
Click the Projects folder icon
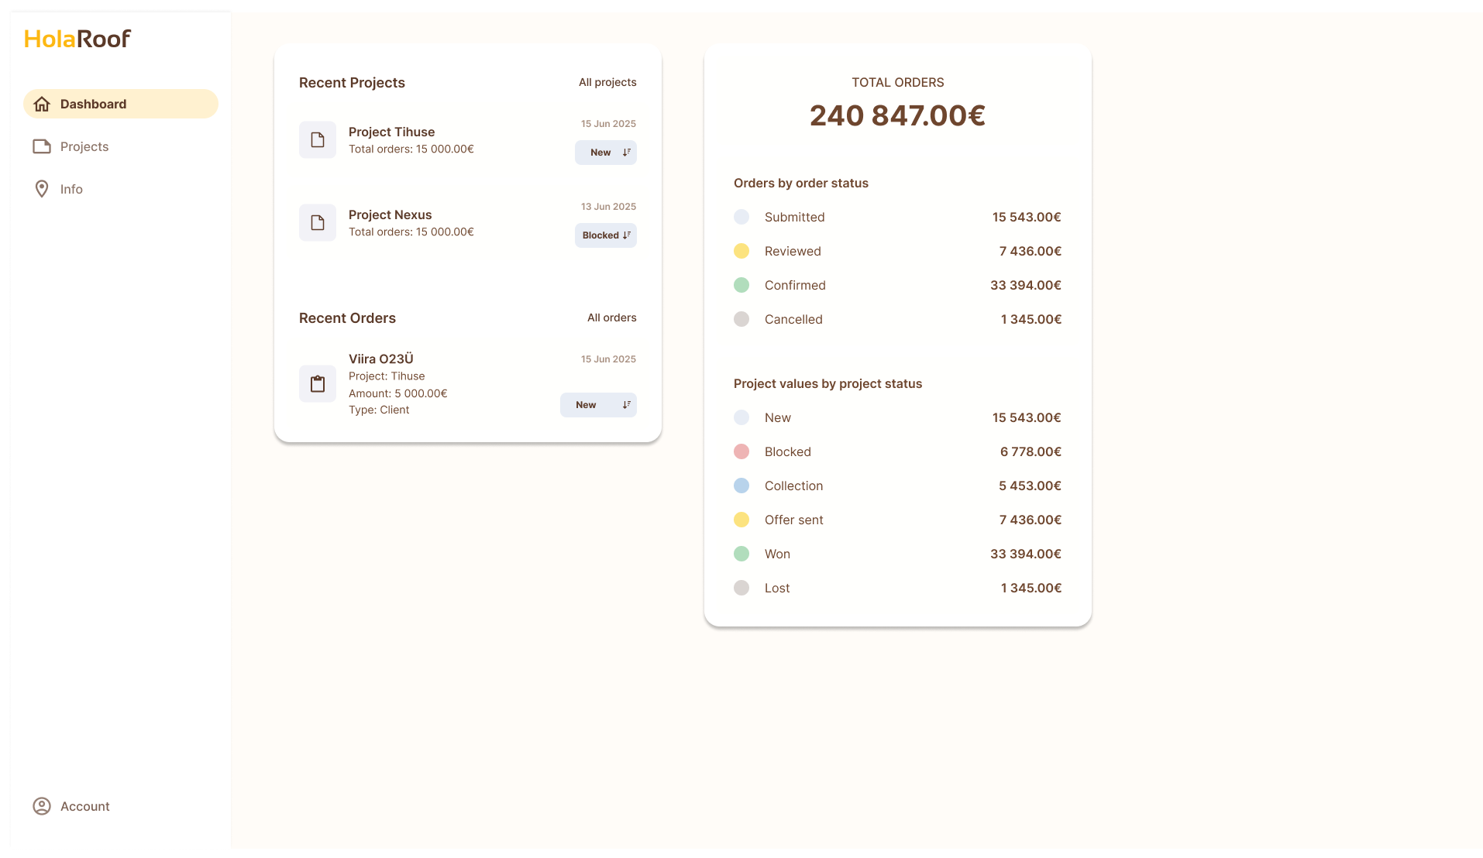pyautogui.click(x=42, y=146)
